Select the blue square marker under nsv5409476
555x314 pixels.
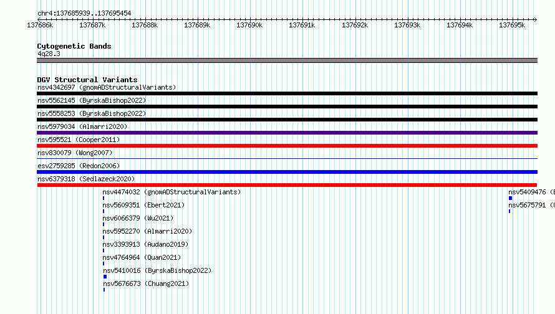[510, 198]
